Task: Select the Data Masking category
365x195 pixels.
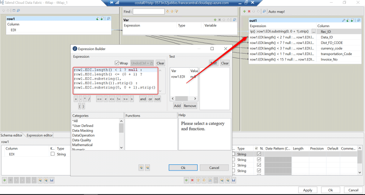Action: click(82, 131)
